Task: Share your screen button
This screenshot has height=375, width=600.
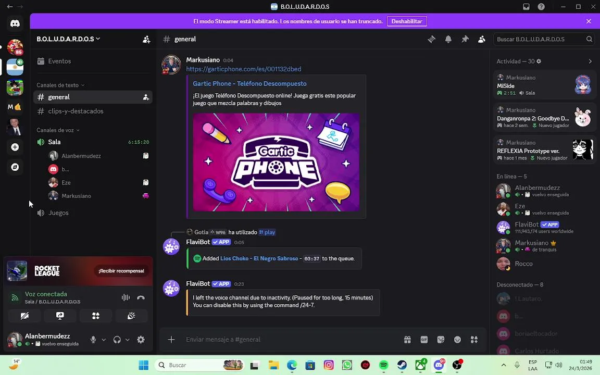Action: click(60, 316)
